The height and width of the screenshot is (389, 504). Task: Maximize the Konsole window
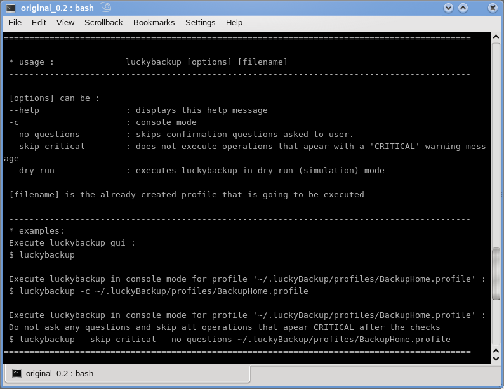click(463, 8)
